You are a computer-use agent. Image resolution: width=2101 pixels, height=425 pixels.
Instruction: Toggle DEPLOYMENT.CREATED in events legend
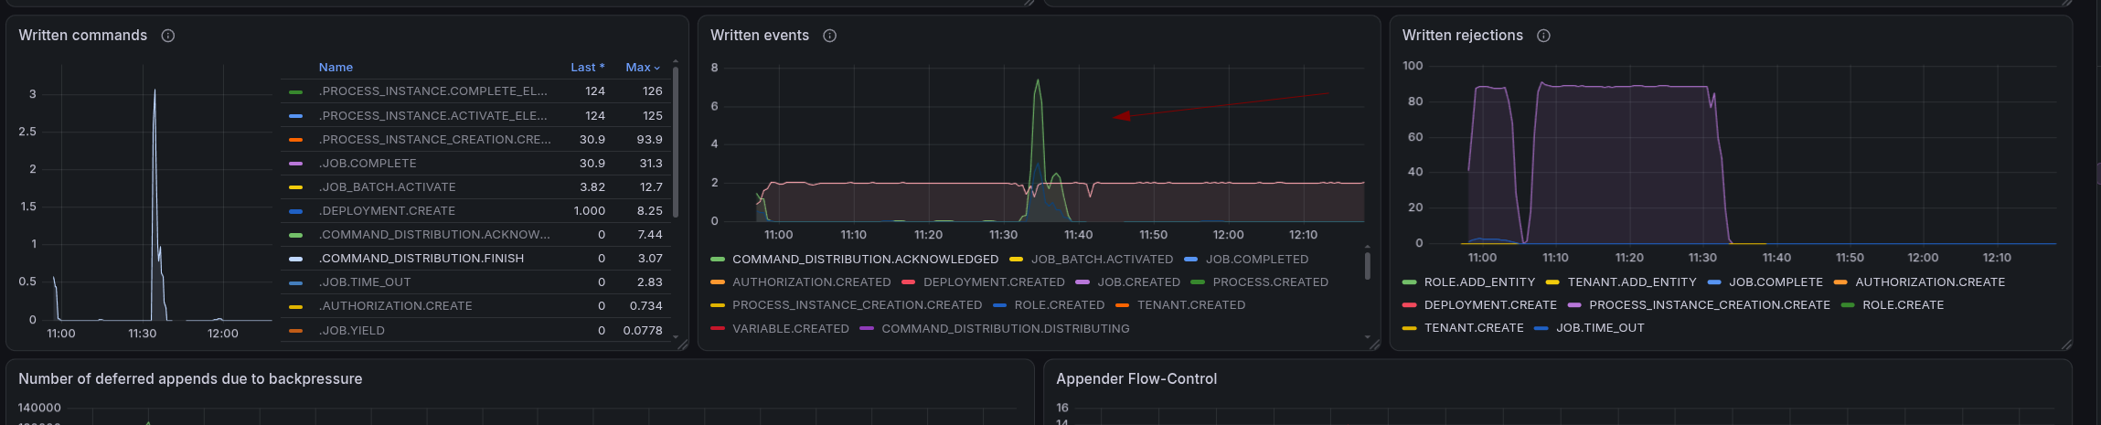994,282
